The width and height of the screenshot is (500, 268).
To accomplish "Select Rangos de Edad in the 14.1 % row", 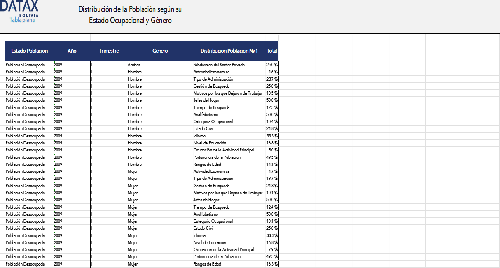I will tap(229, 164).
